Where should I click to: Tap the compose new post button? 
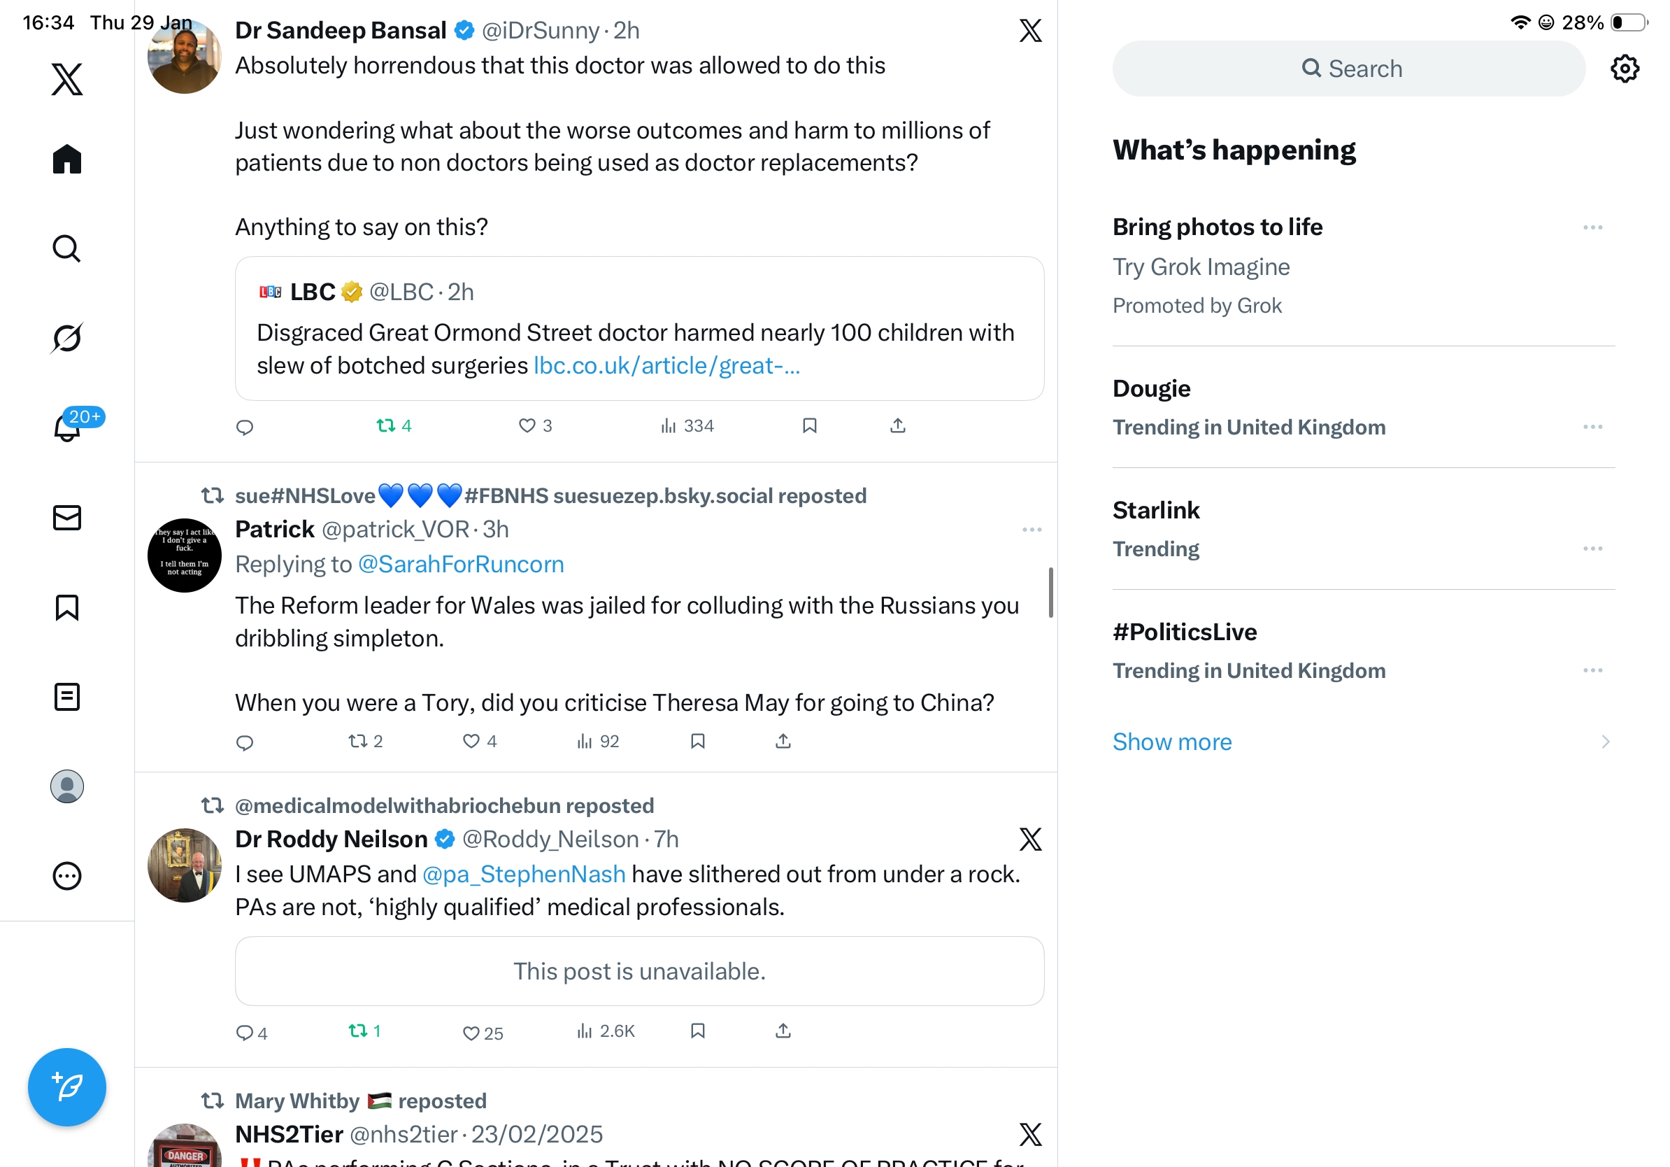click(x=67, y=1087)
